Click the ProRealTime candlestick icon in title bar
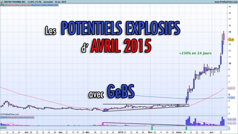The image size is (238, 134). pyautogui.click(x=2, y=2)
